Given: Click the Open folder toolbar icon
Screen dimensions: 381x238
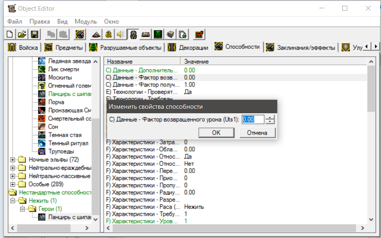Looking at the screenshot, I should 22,34.
